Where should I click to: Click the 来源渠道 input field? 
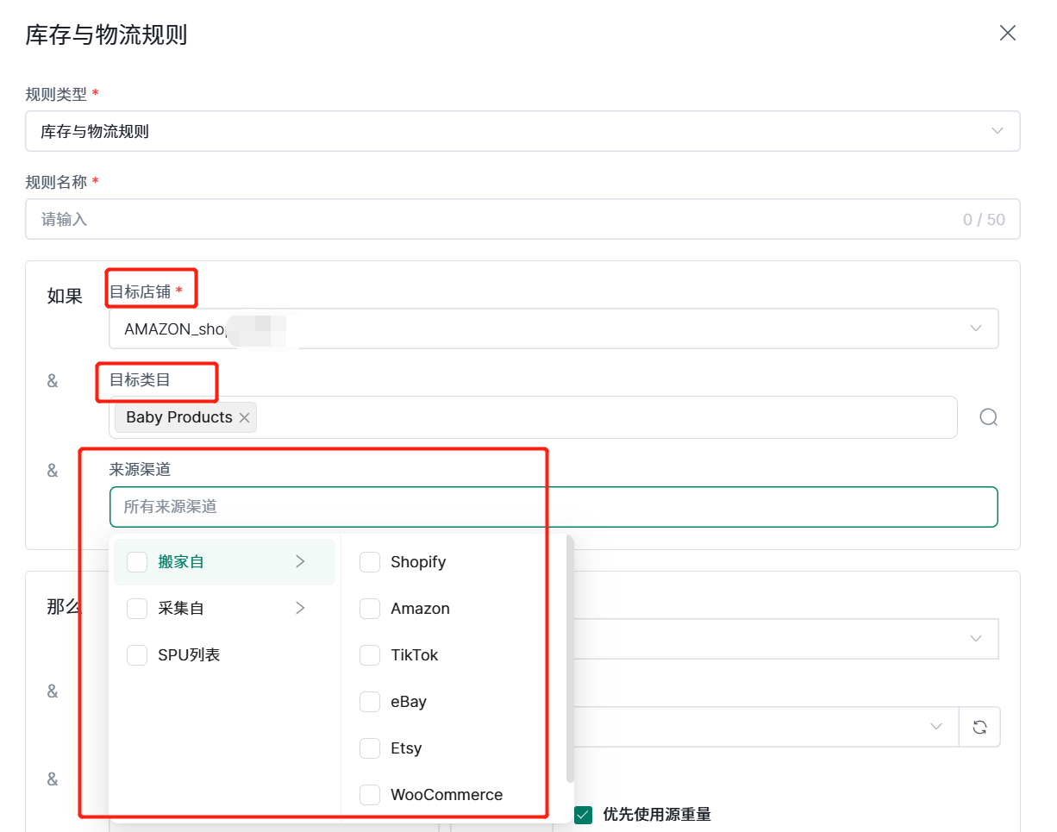coord(553,507)
